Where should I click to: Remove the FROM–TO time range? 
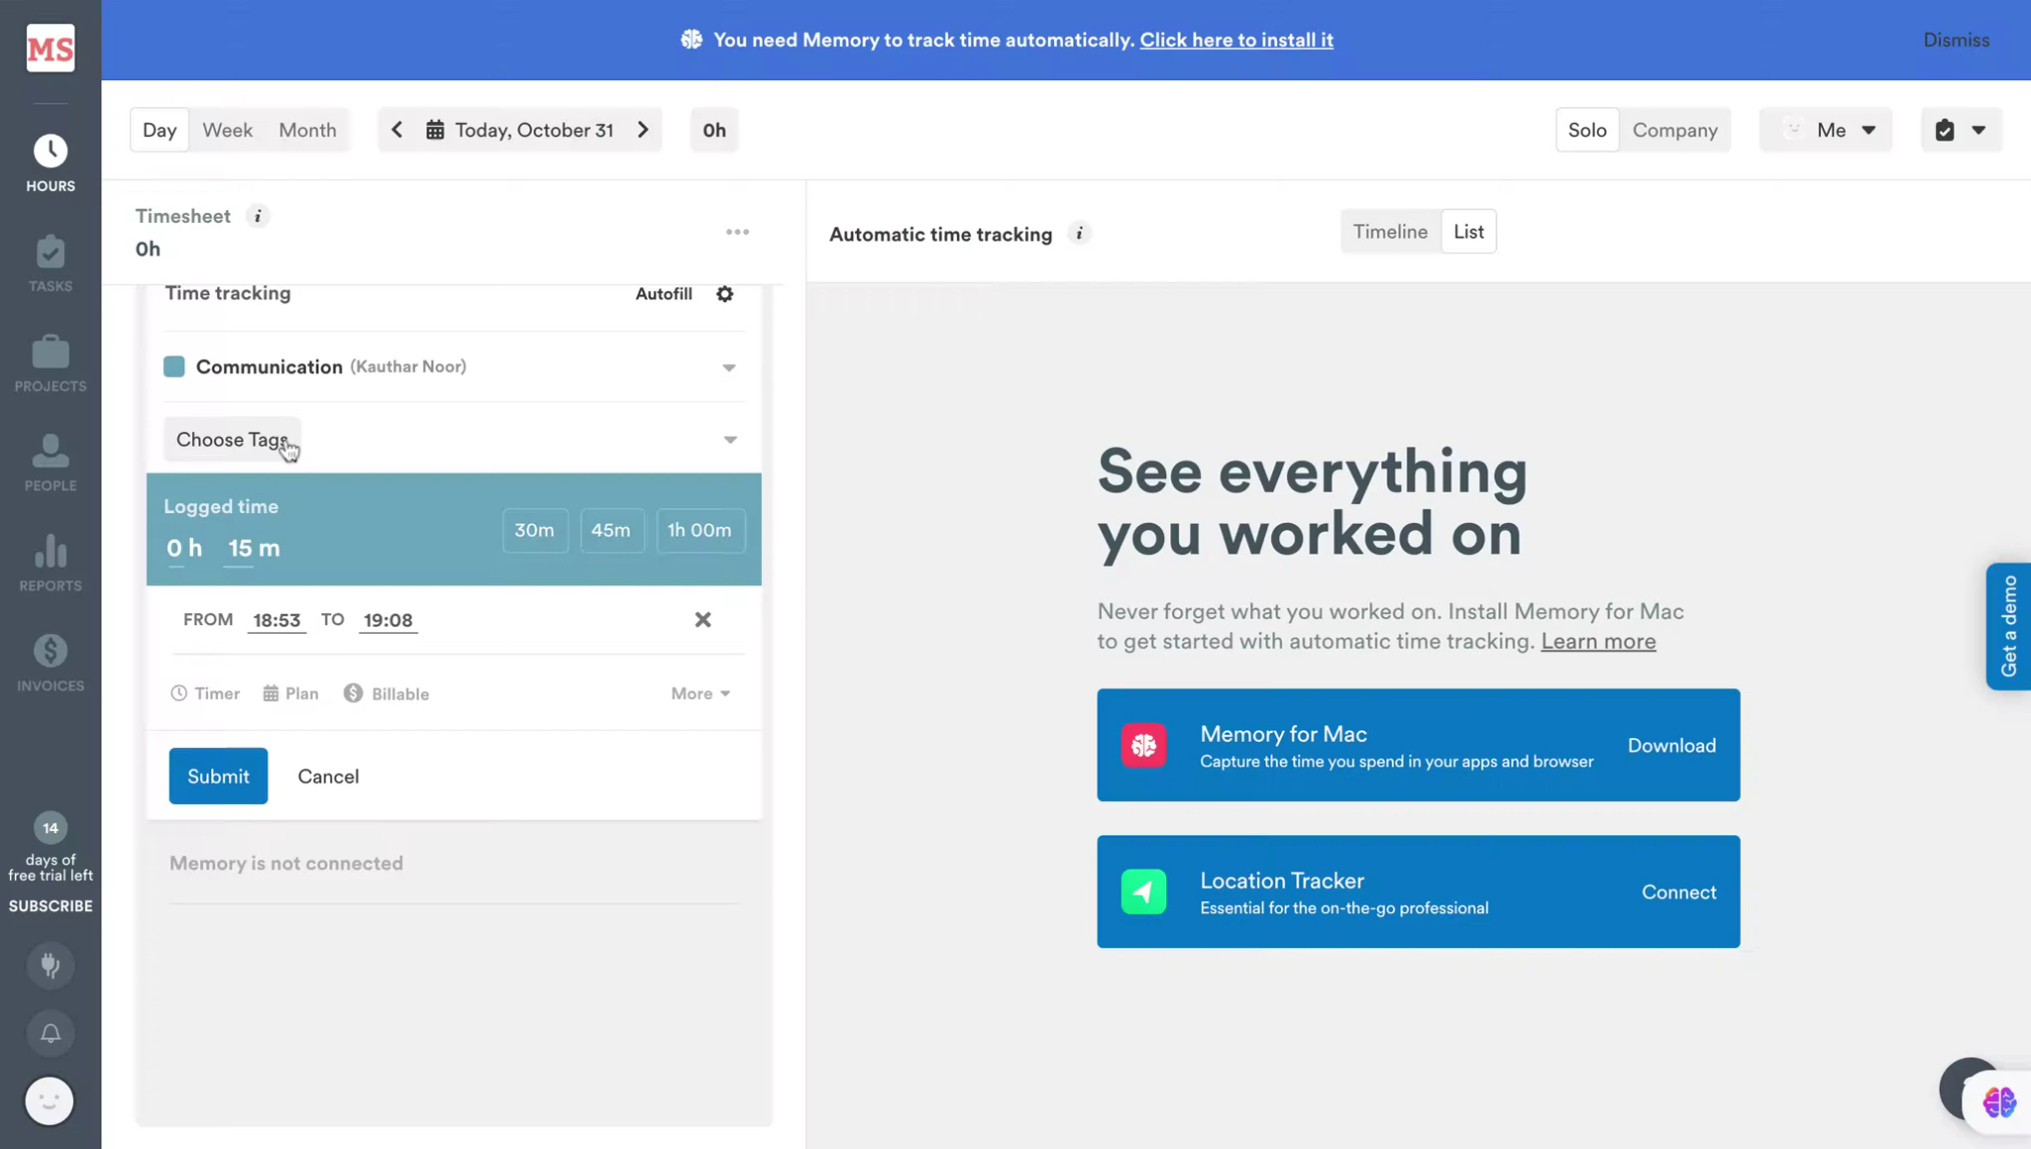tap(702, 620)
